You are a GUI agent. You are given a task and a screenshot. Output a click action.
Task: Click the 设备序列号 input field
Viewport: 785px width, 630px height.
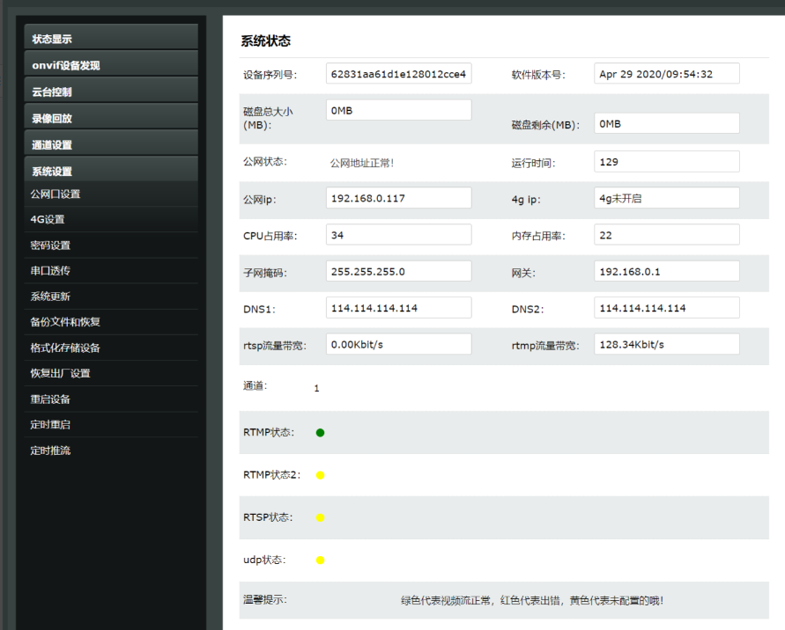[398, 74]
